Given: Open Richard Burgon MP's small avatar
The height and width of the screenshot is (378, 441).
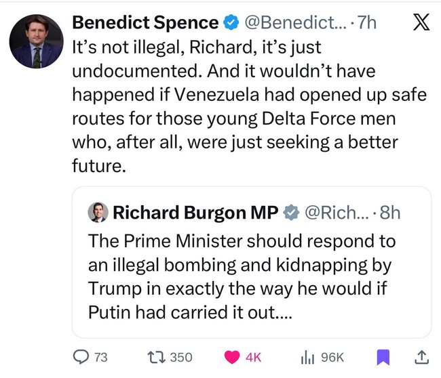Looking at the screenshot, I should (x=98, y=213).
